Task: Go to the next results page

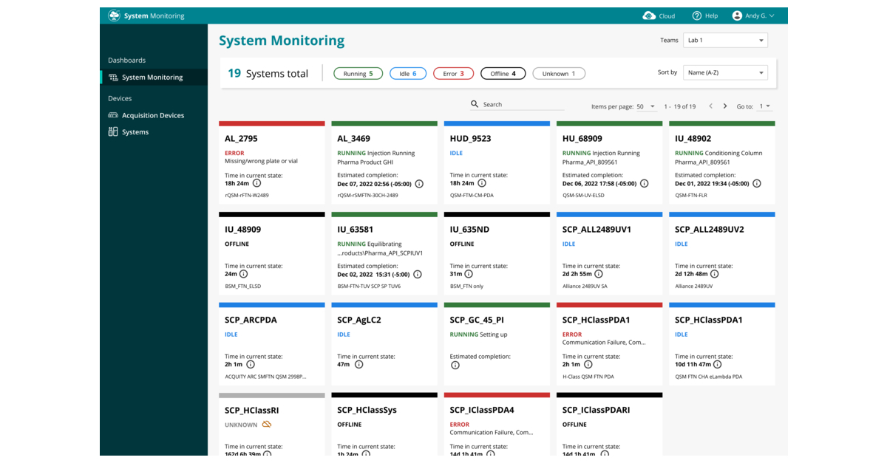Action: pos(725,106)
